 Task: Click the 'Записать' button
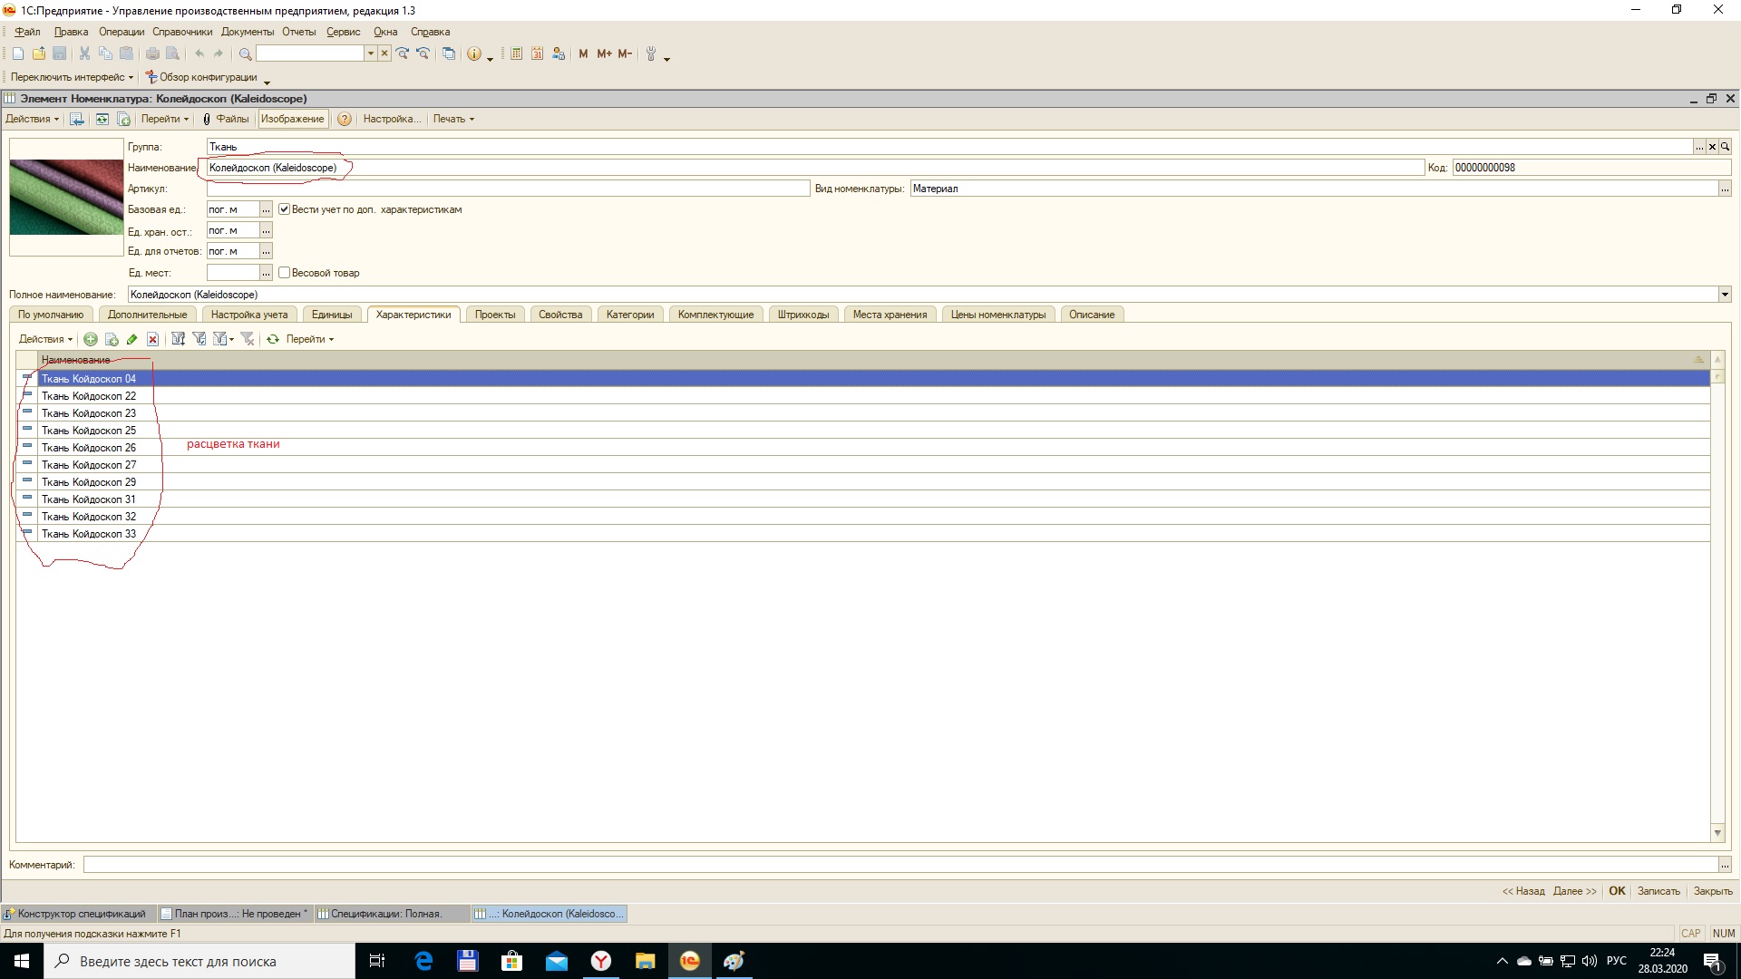click(1658, 891)
